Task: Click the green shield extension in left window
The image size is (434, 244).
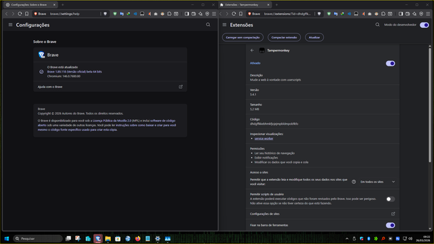Action: [115, 14]
